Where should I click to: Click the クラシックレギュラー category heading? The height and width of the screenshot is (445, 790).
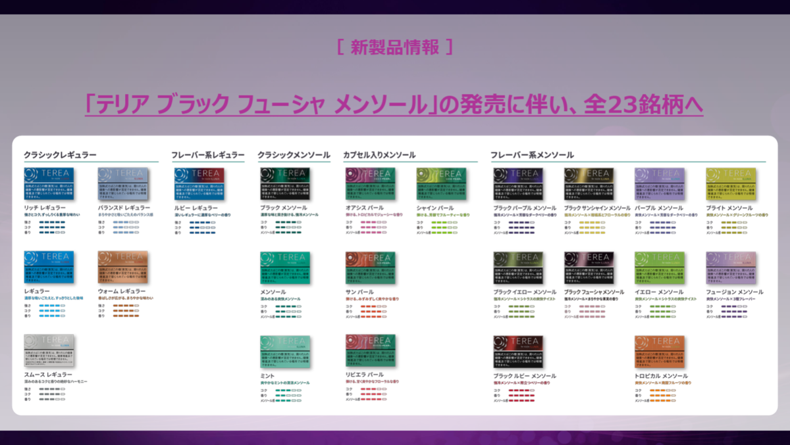(x=60, y=155)
